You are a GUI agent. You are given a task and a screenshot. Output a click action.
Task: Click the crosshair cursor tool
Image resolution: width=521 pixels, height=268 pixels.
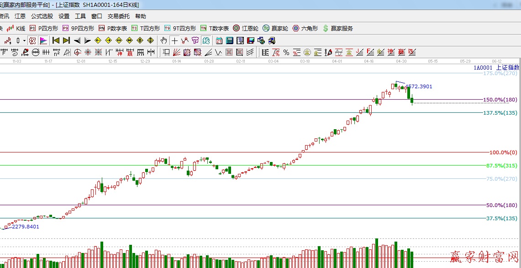point(174,40)
